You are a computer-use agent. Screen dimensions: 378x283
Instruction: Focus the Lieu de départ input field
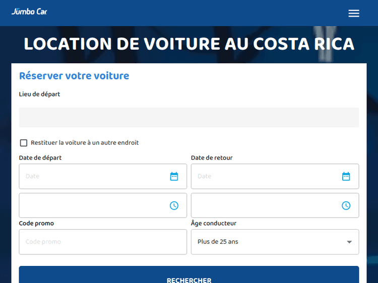pyautogui.click(x=188, y=118)
